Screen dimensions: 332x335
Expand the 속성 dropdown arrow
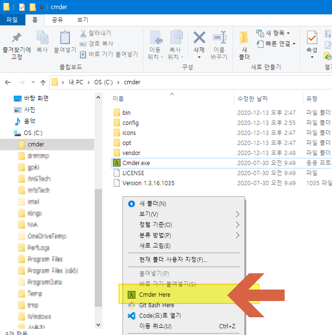pos(312,57)
